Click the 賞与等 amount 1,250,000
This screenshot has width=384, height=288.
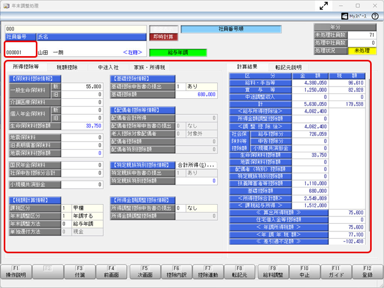click(310, 90)
